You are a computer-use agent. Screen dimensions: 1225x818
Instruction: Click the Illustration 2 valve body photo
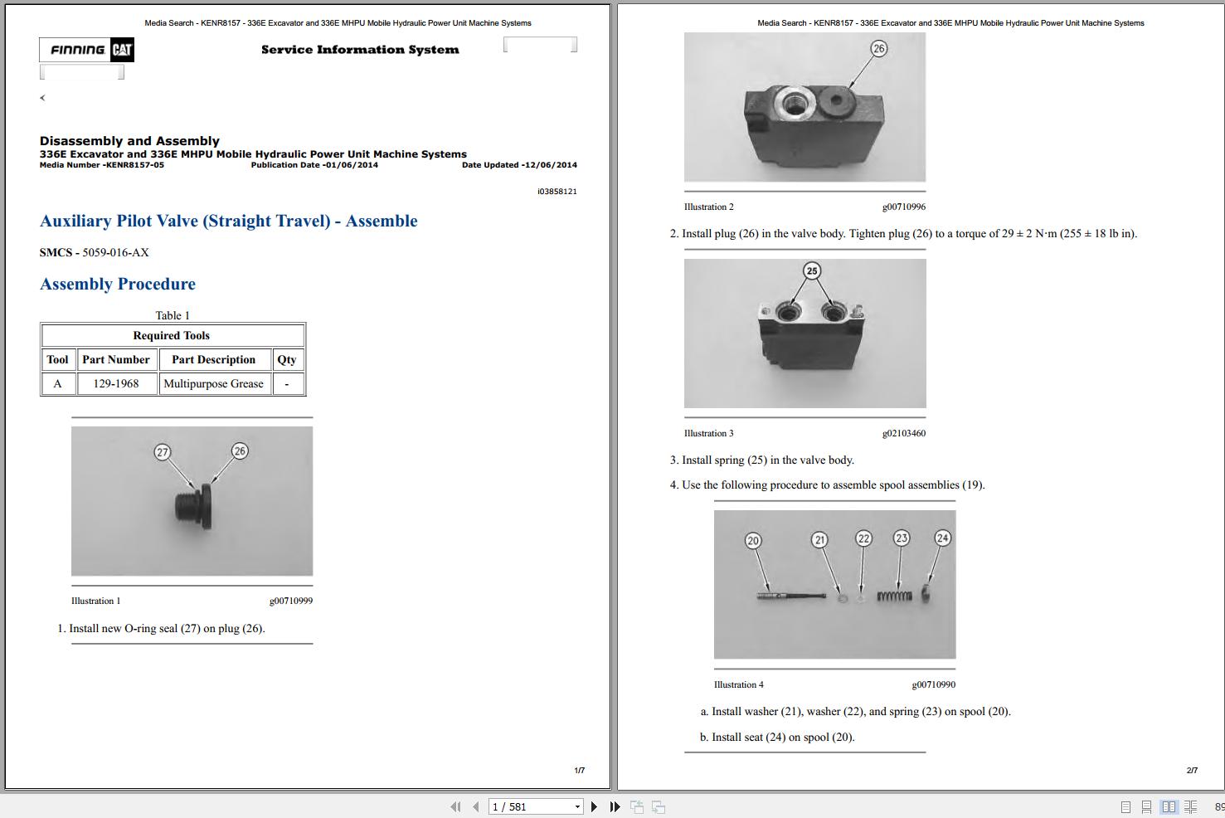(805, 107)
